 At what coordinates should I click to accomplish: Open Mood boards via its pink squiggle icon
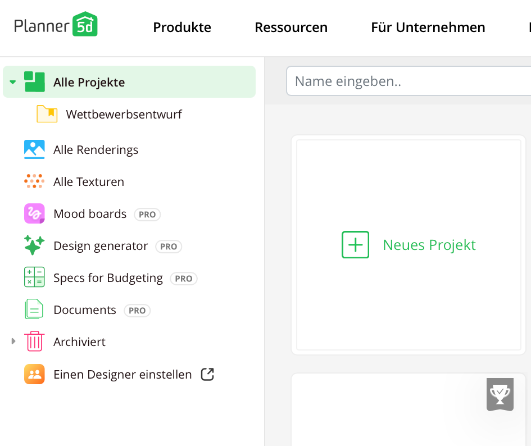coord(34,213)
